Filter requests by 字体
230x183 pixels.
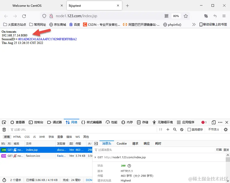pos(51,137)
